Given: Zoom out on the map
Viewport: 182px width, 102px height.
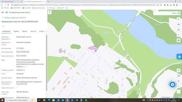Looking at the screenshot, I should (179, 92).
